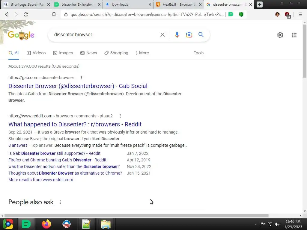Image resolution: width=307 pixels, height=230 pixels.
Task: Open the green shield icon in the address bar
Action: point(241,14)
